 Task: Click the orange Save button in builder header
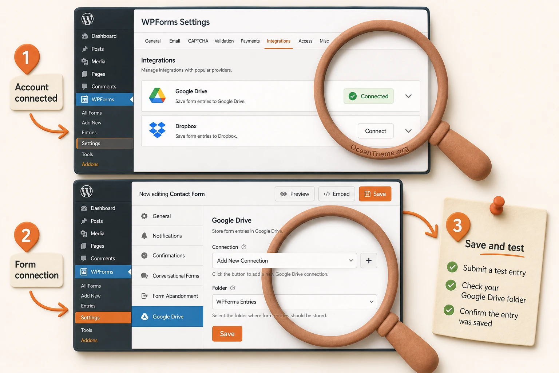pos(375,194)
